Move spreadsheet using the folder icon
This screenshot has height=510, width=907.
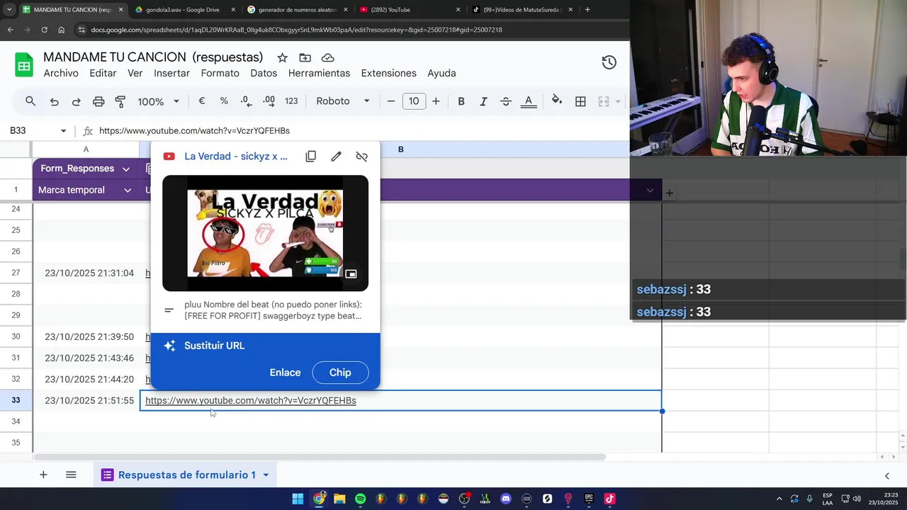click(305, 57)
